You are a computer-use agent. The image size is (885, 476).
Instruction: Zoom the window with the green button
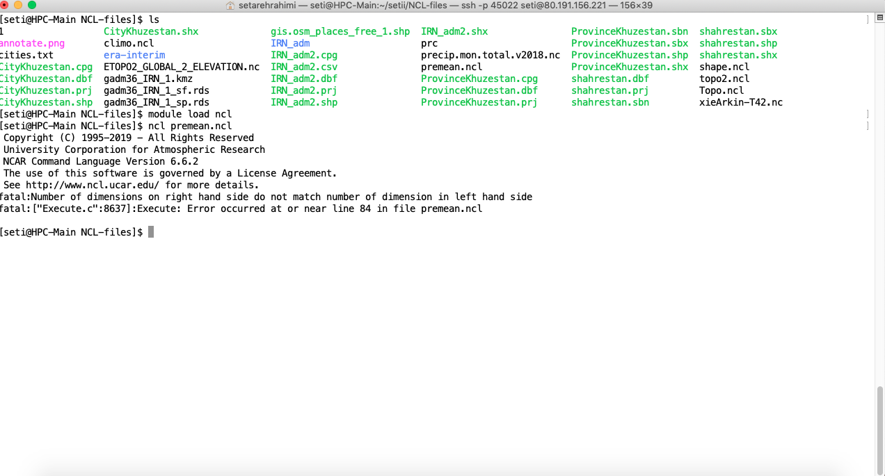coord(31,5)
